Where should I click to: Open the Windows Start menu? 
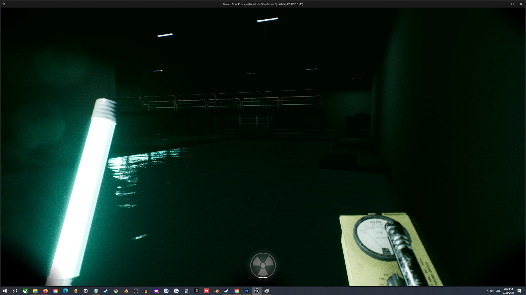(5, 291)
